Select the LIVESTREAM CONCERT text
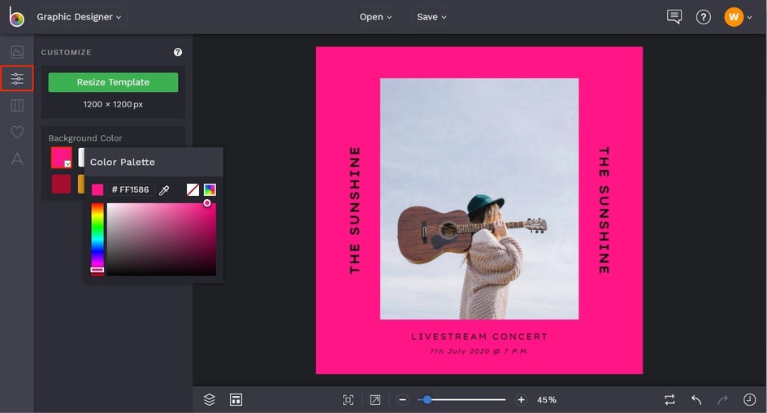 coord(479,337)
